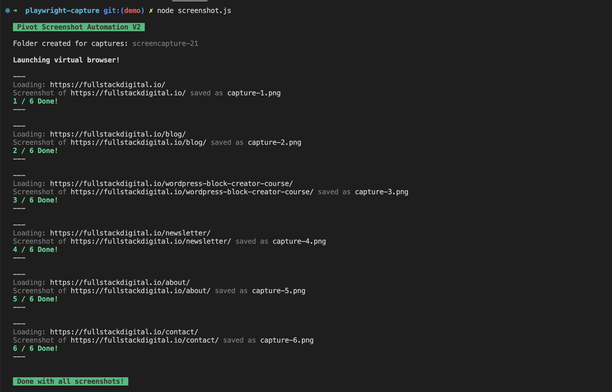The height and width of the screenshot is (392, 612).
Task: Click the capture-1.png filename
Action: [254, 93]
